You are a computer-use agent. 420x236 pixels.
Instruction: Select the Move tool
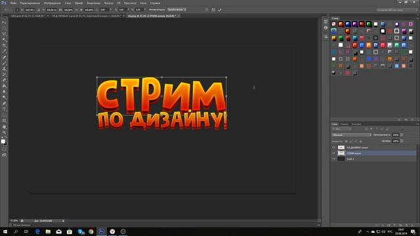pyautogui.click(x=4, y=22)
